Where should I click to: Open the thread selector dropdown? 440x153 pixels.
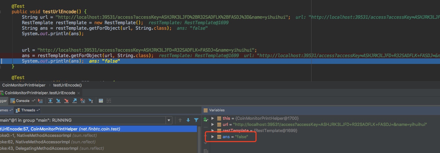(169, 120)
